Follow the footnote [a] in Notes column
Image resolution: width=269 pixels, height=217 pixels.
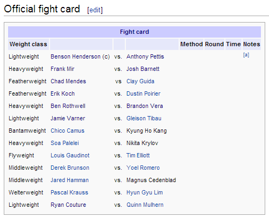246,55
